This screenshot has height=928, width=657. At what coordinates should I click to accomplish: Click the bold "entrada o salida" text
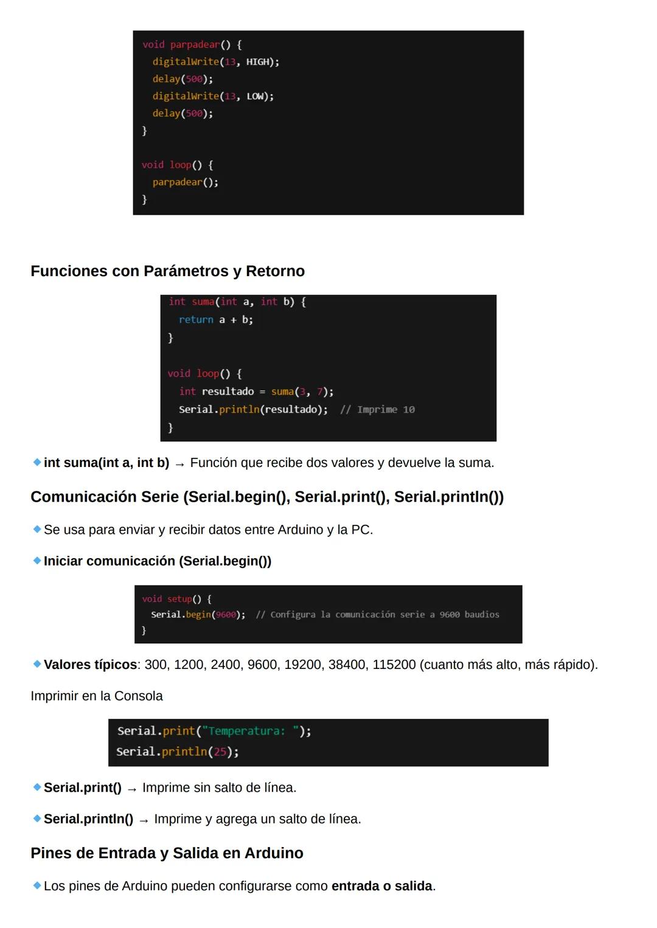pyautogui.click(x=381, y=886)
